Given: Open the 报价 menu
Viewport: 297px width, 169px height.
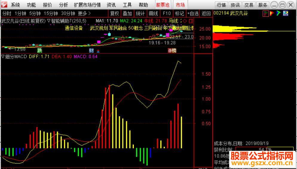Looking at the screenshot, I should pos(47,5).
